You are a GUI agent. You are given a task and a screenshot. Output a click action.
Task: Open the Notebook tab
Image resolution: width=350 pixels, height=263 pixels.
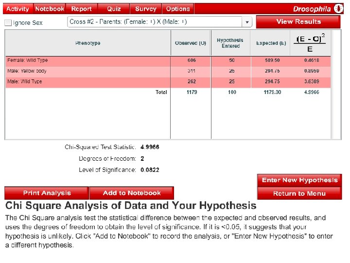coord(50,9)
